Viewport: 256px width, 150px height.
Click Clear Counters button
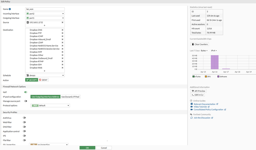(200, 44)
